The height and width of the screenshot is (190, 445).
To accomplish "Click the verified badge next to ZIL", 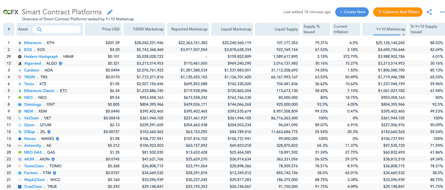I will coord(49,132).
